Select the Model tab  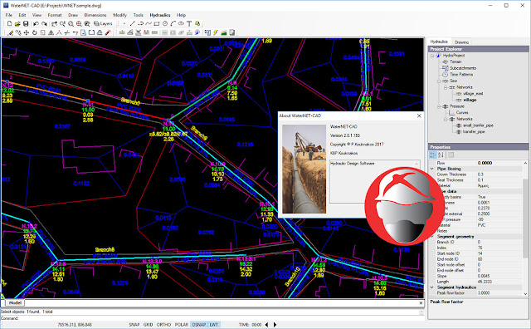click(x=15, y=302)
